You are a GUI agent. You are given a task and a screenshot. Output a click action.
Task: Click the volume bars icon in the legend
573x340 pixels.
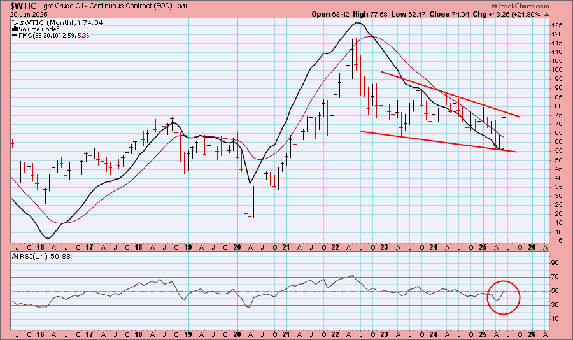(15, 29)
